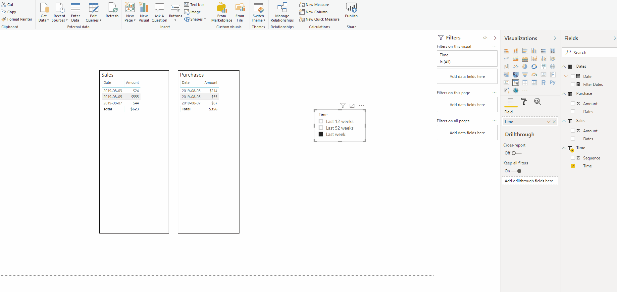Check the Last 12 weeks slicer option
Viewport: 617px width, 292px height.
point(321,121)
